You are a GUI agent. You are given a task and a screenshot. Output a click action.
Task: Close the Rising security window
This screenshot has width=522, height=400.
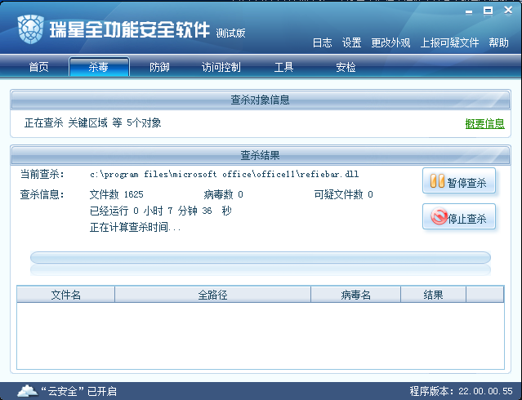tap(508, 11)
